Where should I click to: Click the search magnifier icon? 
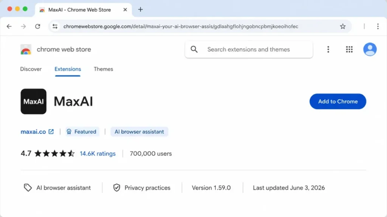[x=194, y=49]
